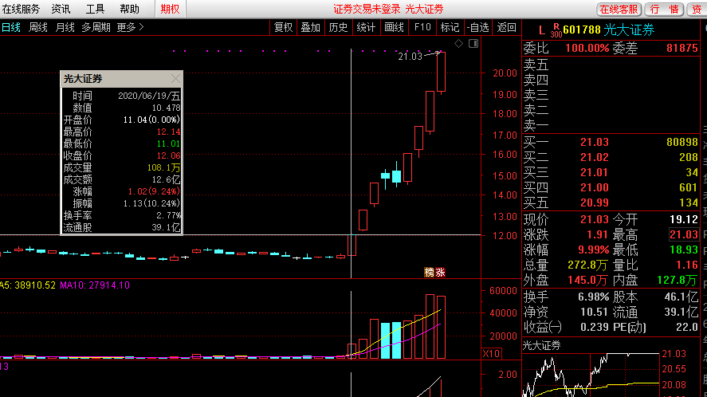Screen dimensions: 707x397
Task: Click the 榜 badge on chart
Action: 429,273
